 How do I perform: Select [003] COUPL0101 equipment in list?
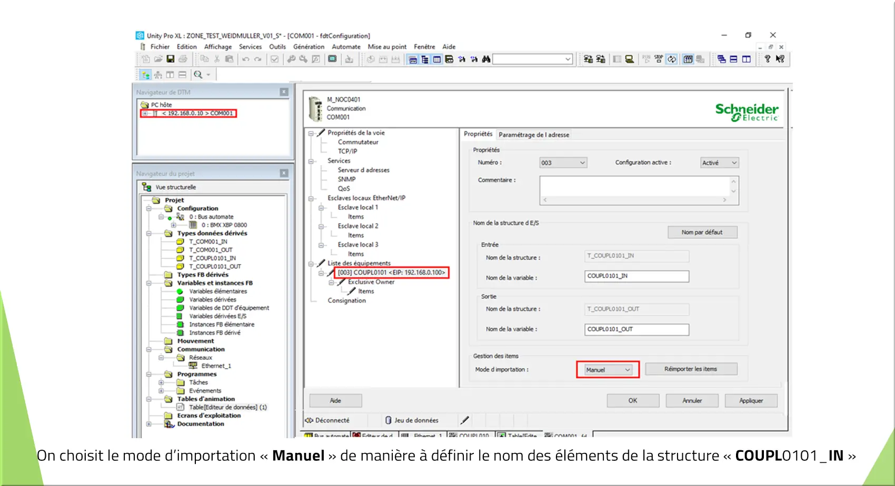pyautogui.click(x=391, y=272)
